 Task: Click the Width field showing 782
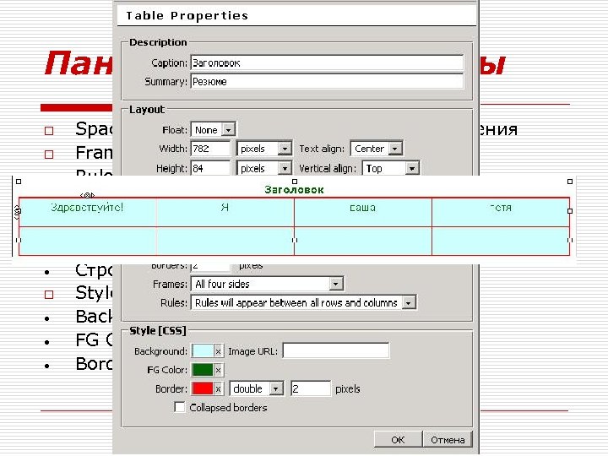click(210, 149)
